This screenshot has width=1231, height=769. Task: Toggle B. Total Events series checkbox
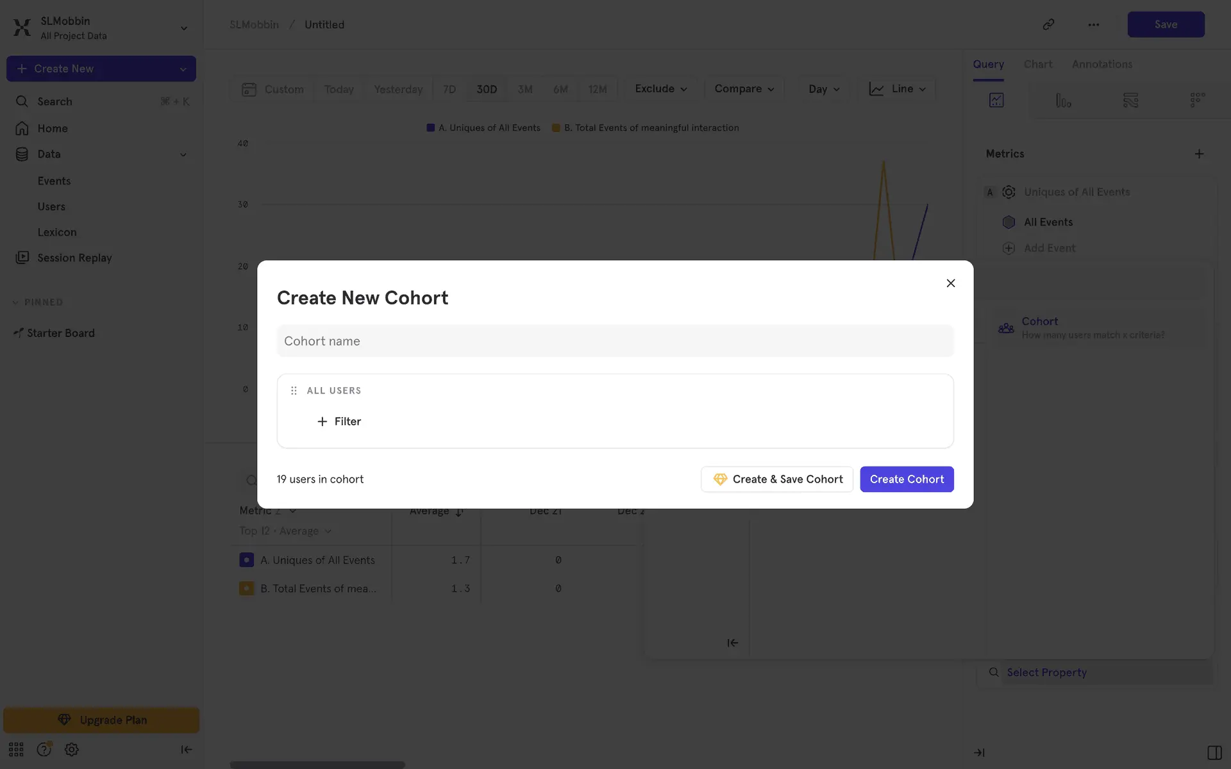246,588
